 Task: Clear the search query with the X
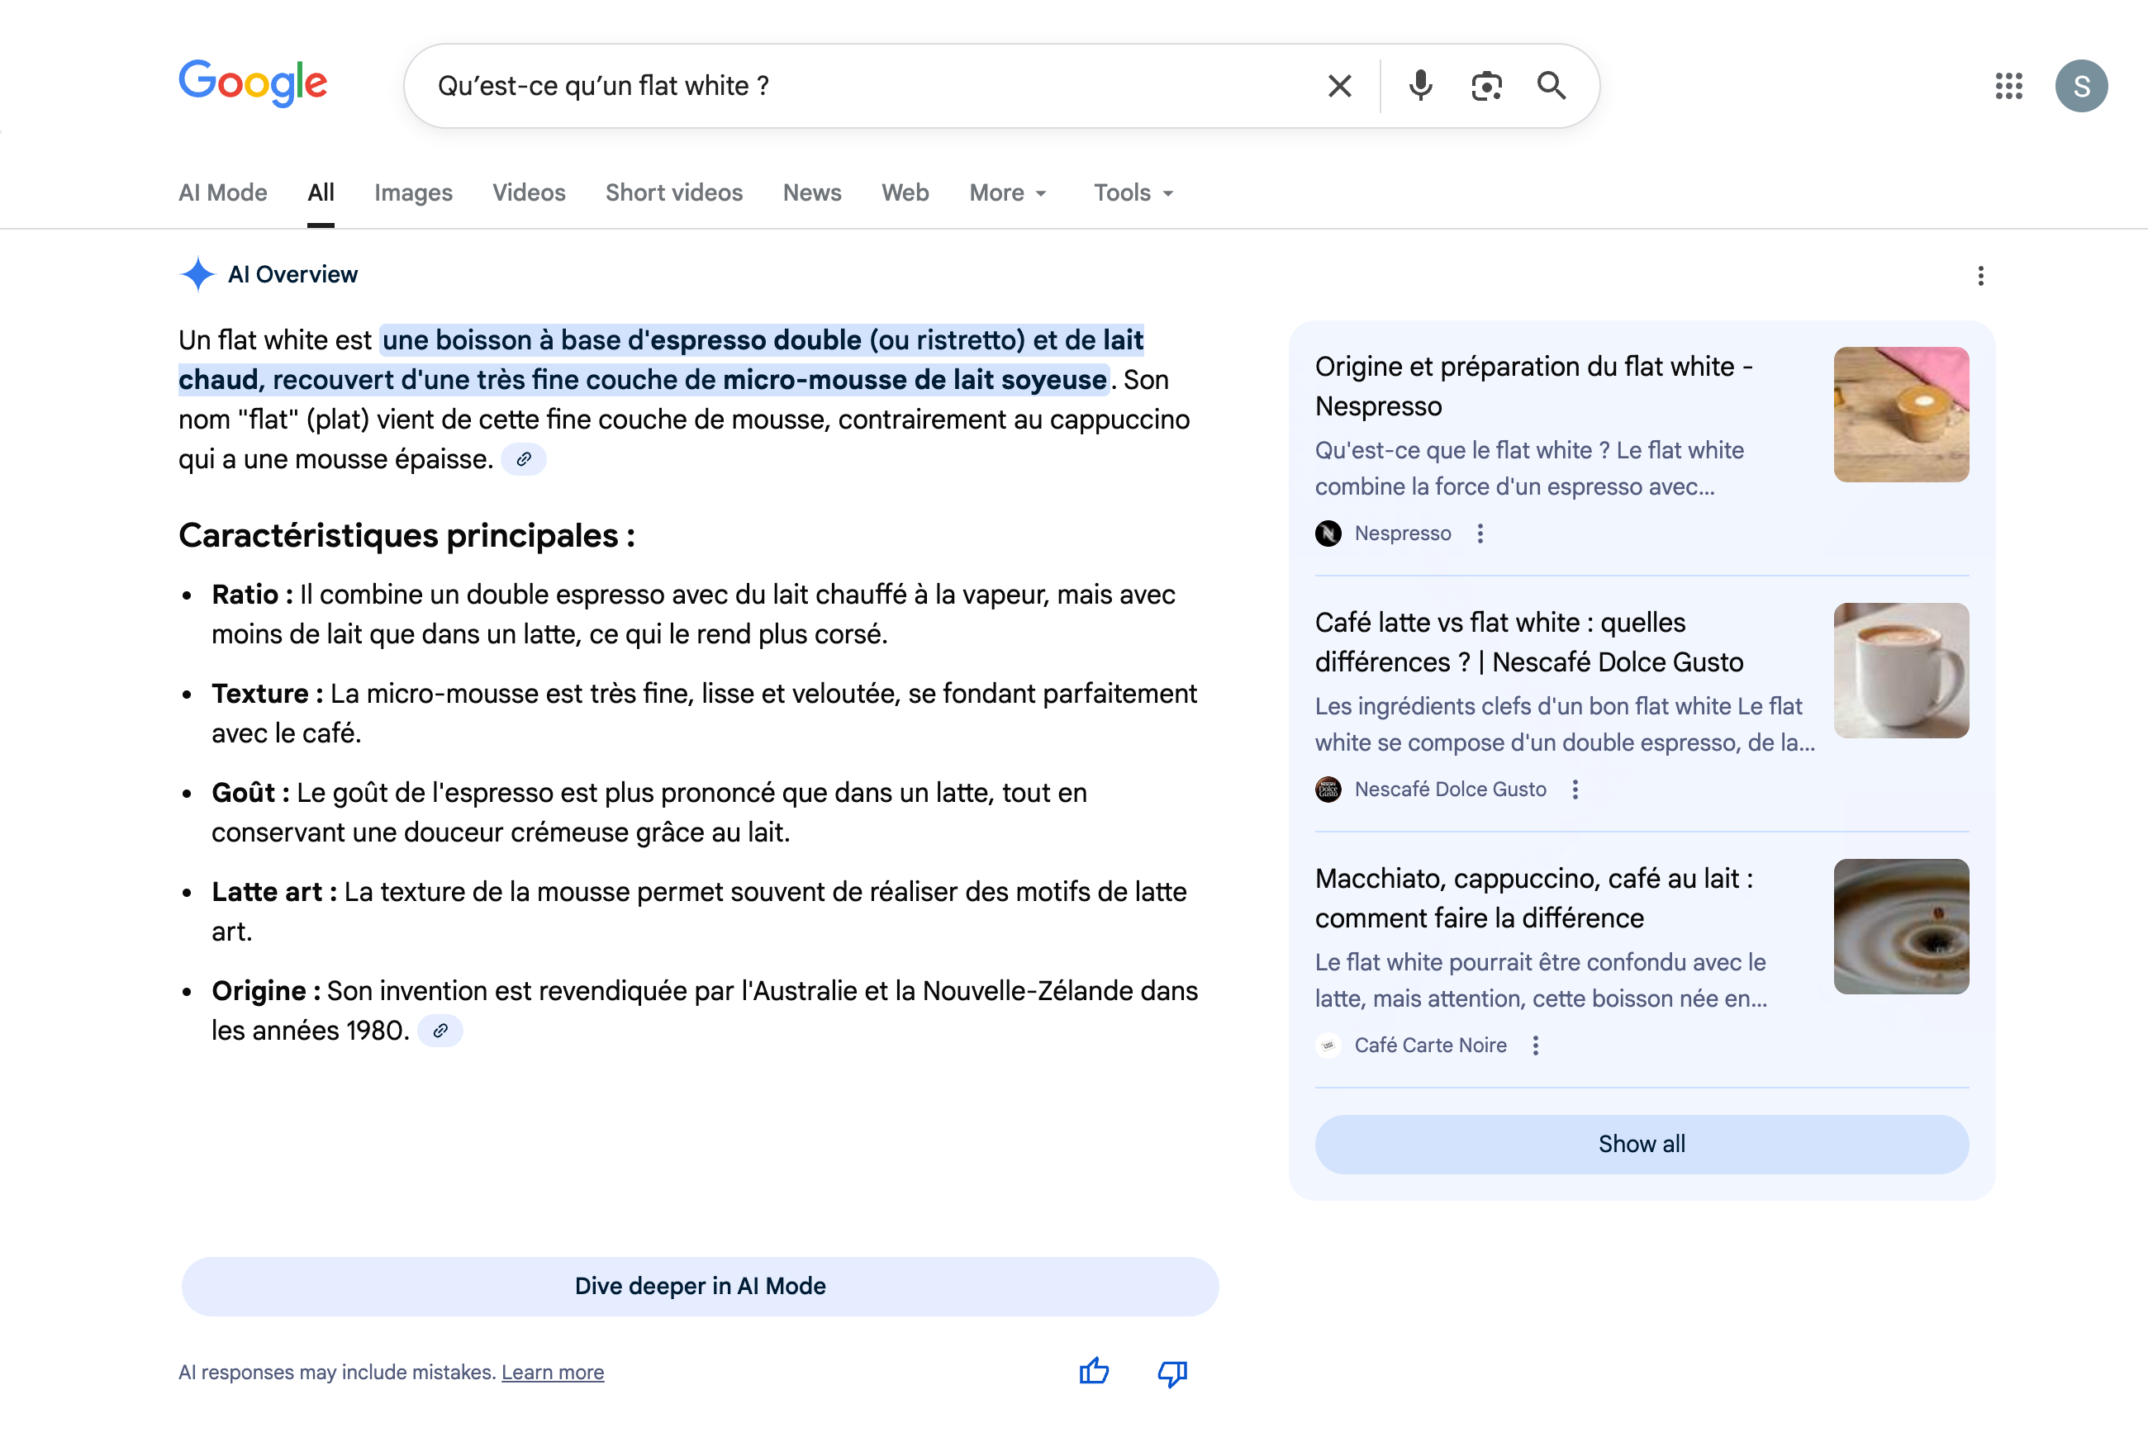coord(1339,85)
